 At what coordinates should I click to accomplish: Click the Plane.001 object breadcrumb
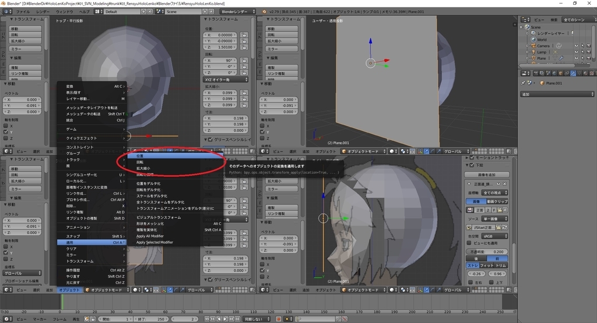coord(550,83)
